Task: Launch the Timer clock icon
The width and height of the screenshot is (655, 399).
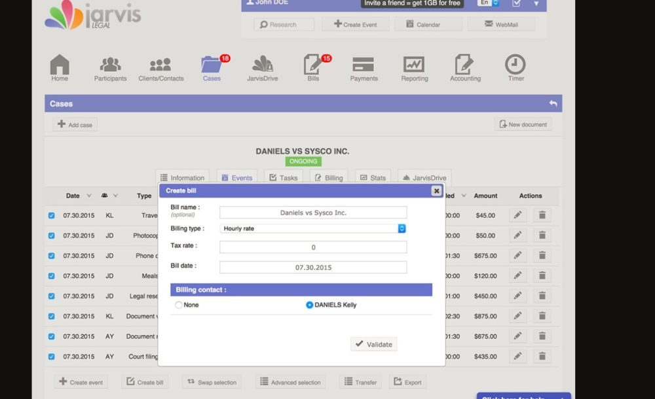Action: coord(515,65)
